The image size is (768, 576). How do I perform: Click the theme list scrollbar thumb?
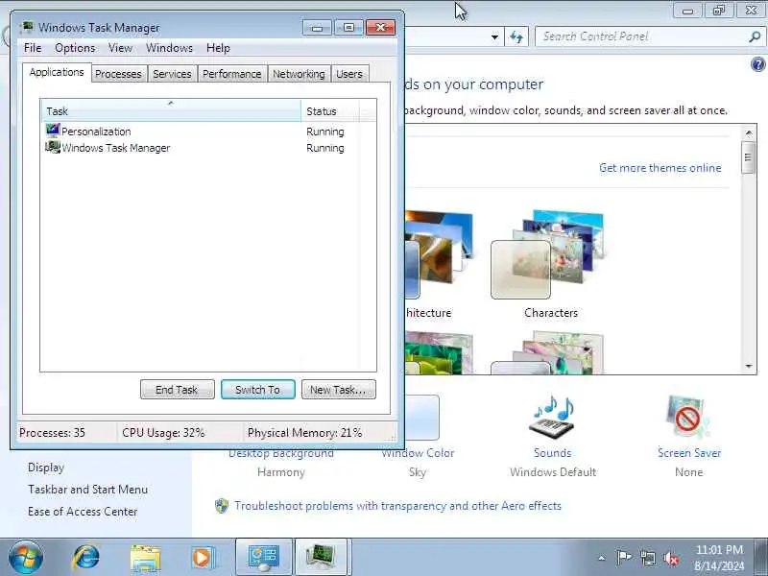(x=748, y=157)
